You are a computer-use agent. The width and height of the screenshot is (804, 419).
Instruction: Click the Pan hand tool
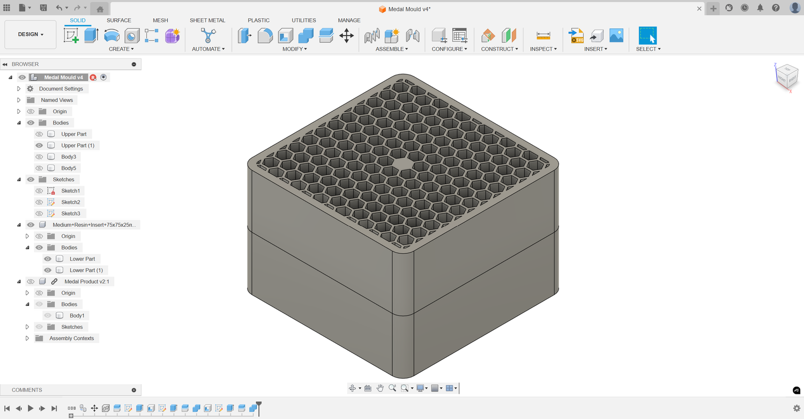380,388
